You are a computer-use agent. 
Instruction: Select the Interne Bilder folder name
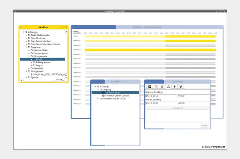(41, 50)
